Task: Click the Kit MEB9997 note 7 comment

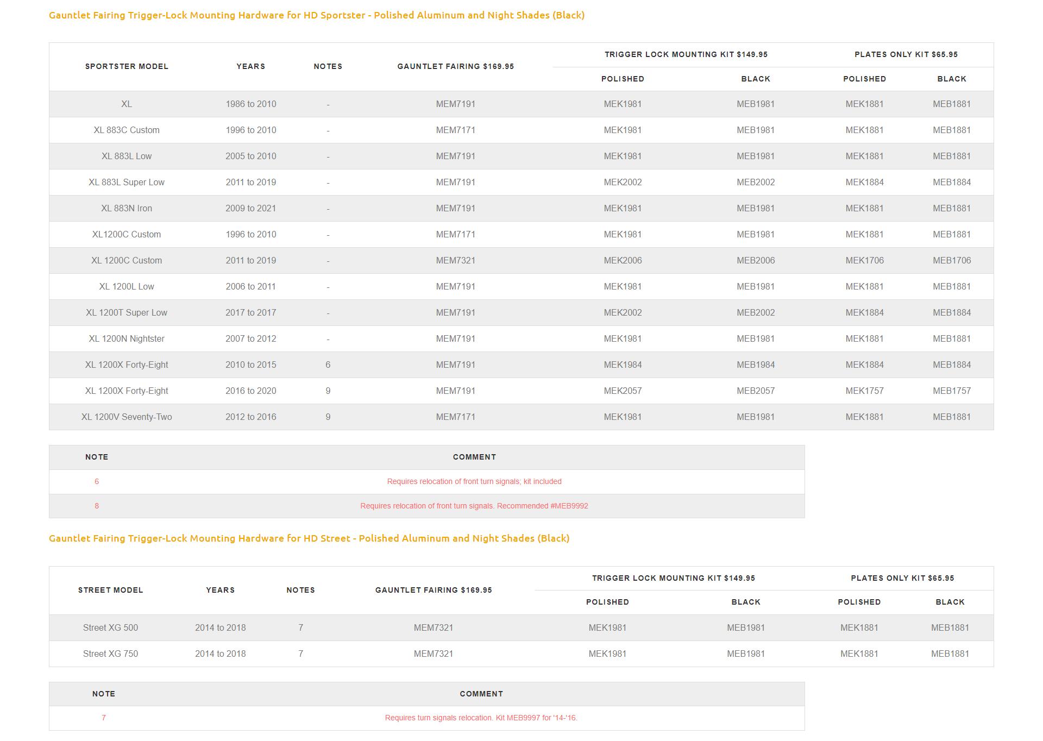Action: pyautogui.click(x=481, y=718)
